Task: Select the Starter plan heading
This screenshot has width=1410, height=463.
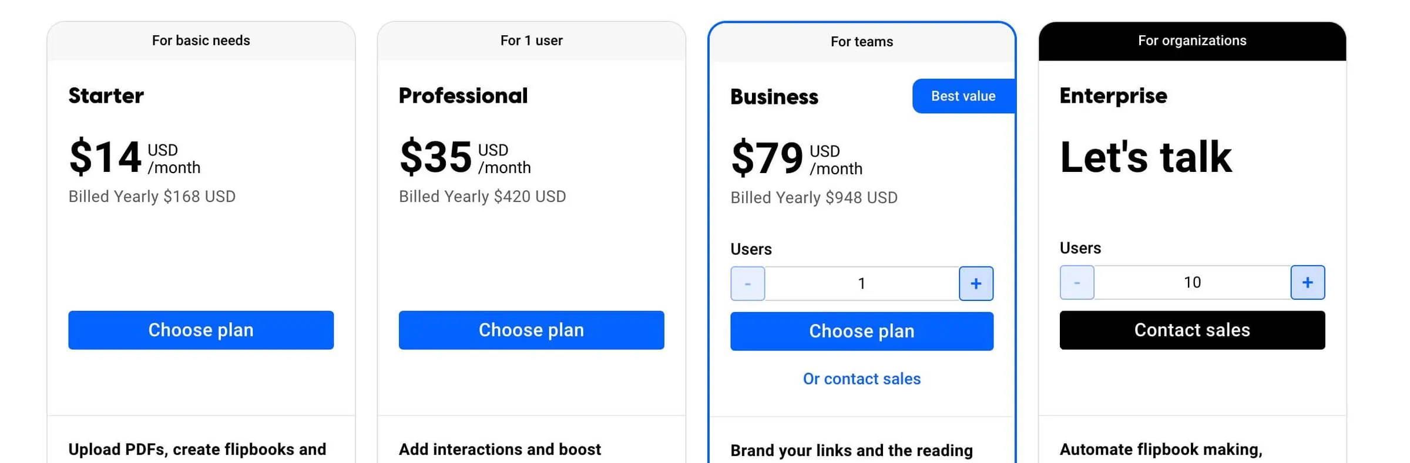Action: tap(106, 96)
